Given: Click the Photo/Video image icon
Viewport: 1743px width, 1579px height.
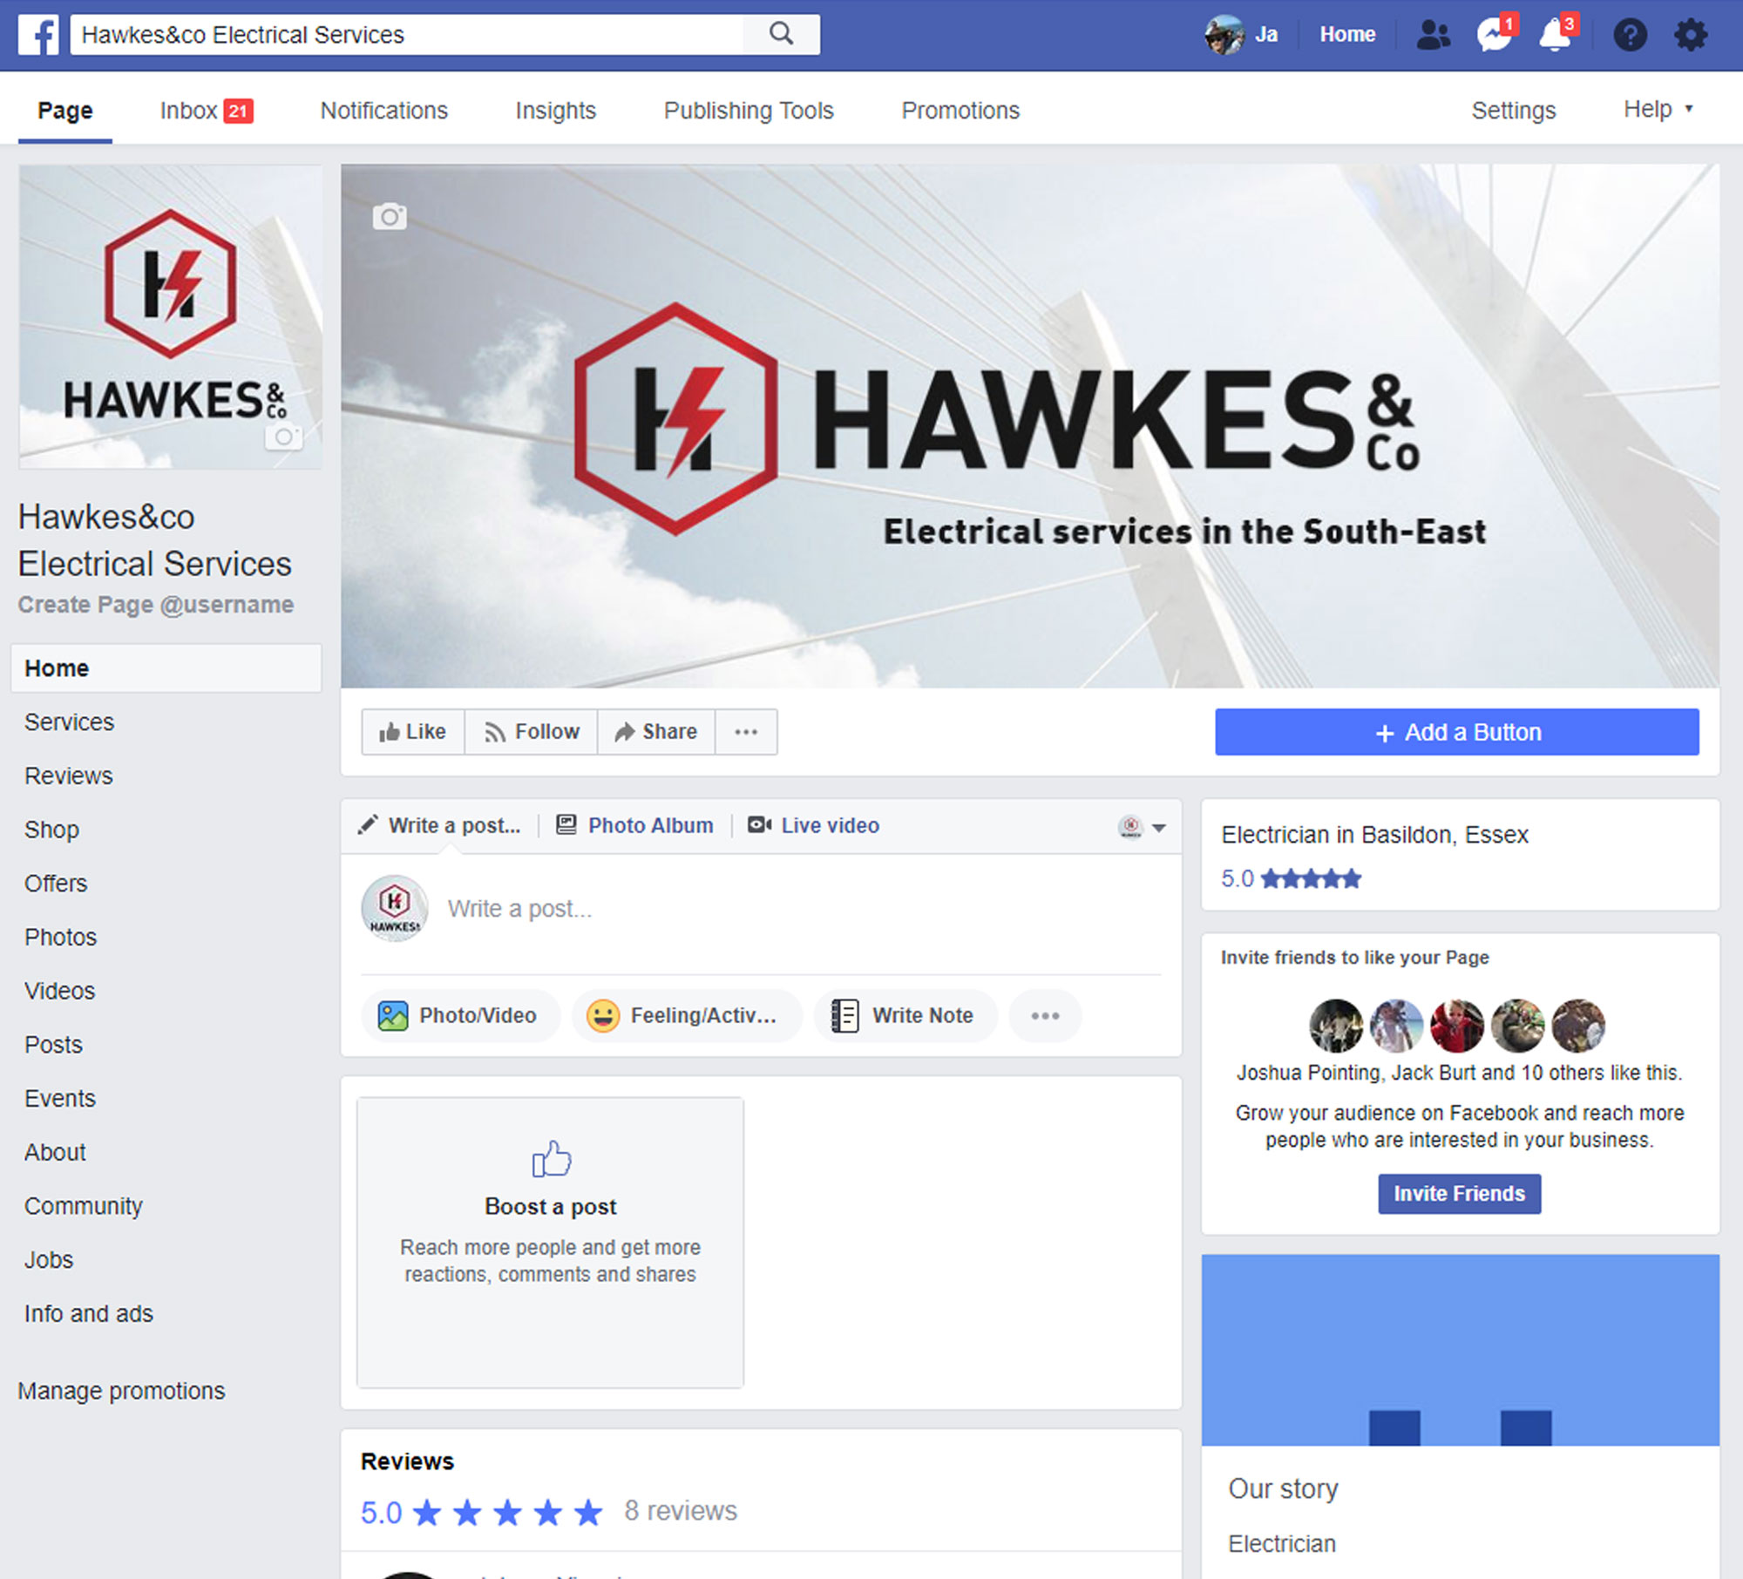Looking at the screenshot, I should coord(392,1015).
